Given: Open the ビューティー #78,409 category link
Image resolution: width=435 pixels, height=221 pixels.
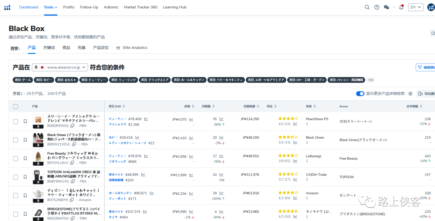Looking at the screenshot, I should point(118,119).
